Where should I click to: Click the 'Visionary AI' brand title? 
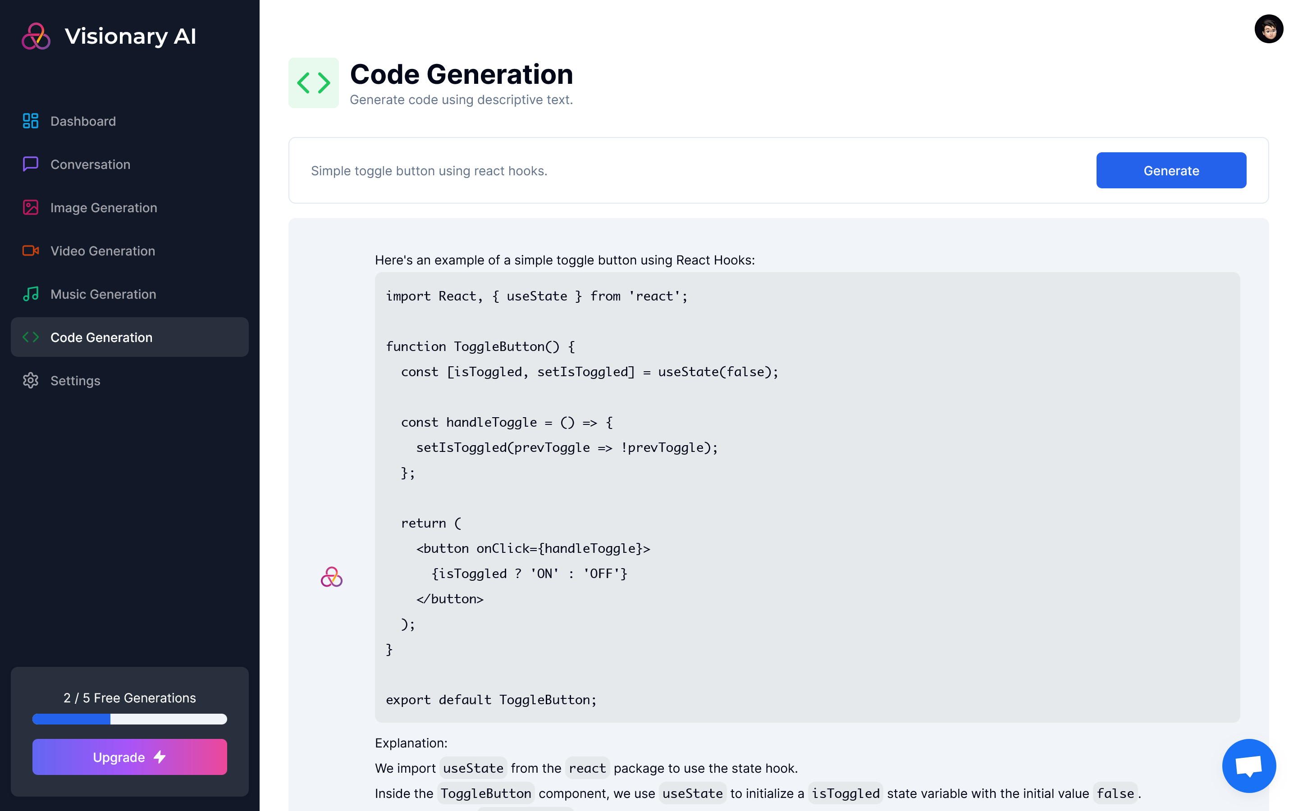130,36
